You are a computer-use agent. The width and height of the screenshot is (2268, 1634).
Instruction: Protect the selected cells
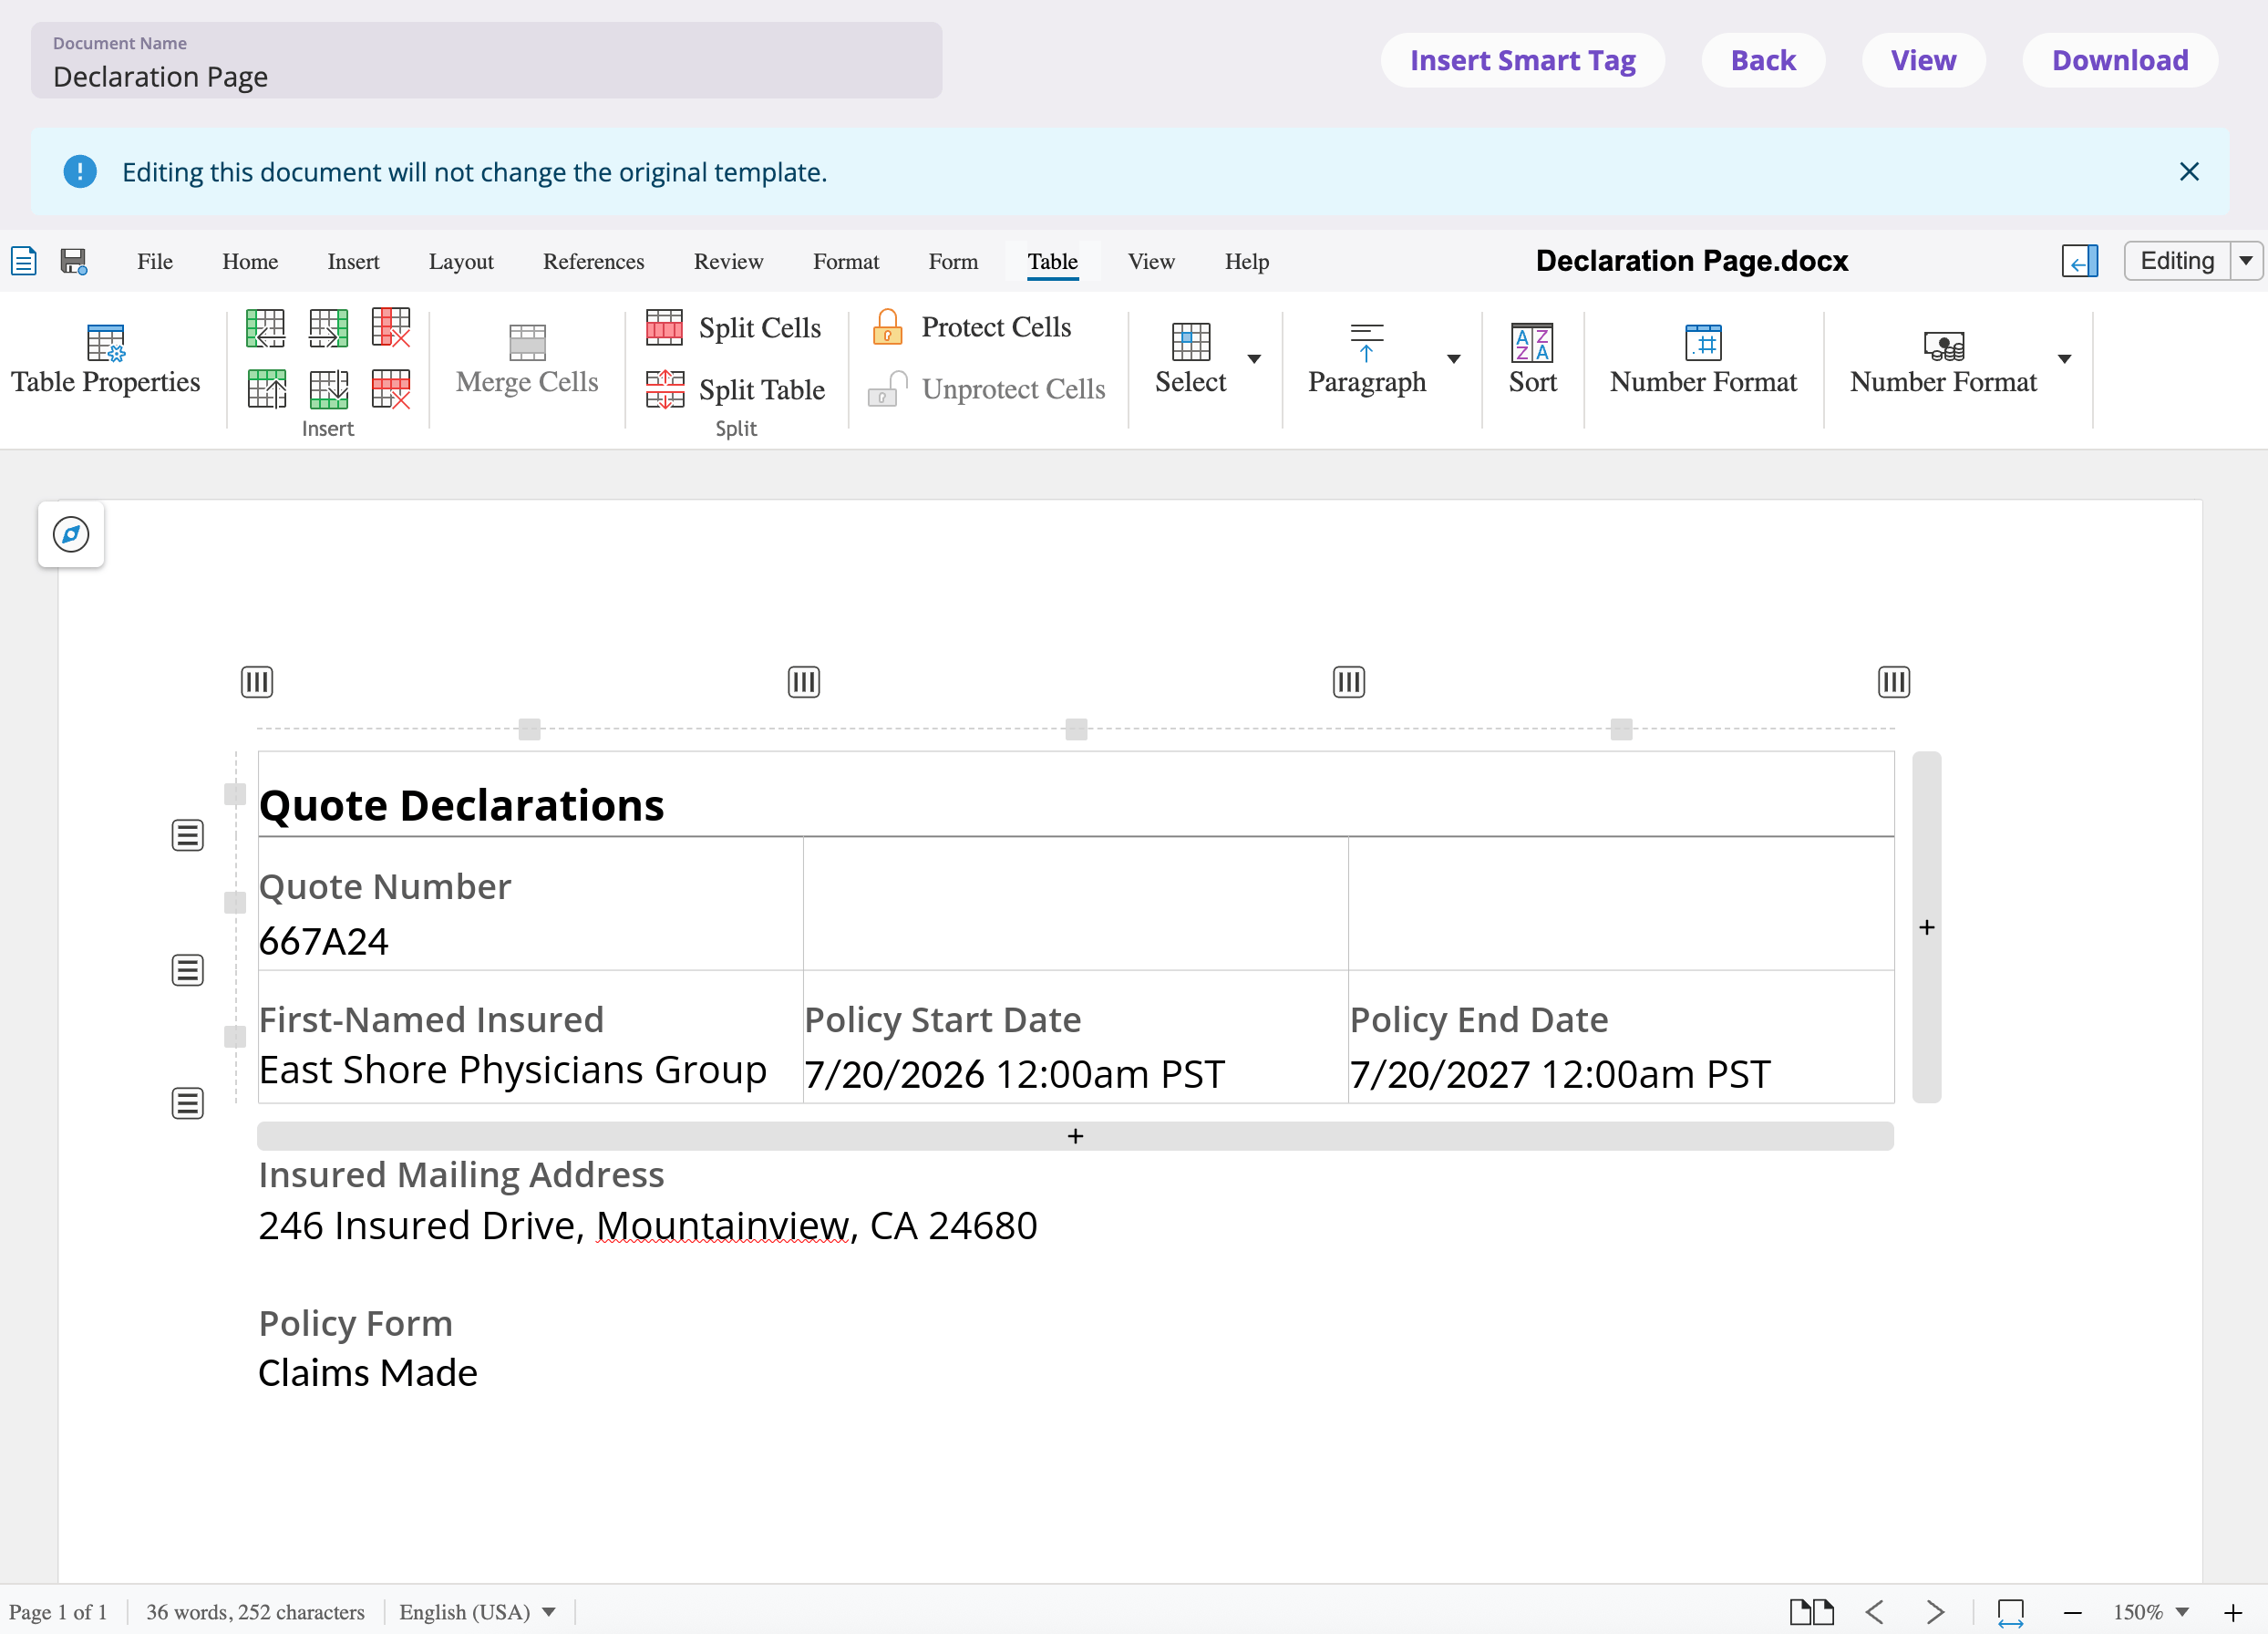pyautogui.click(x=970, y=327)
